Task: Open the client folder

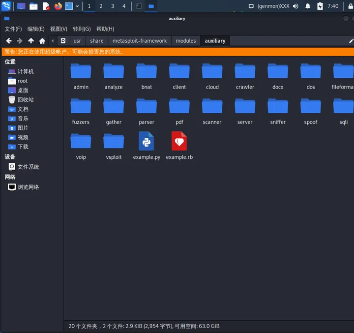Action: pos(179,76)
